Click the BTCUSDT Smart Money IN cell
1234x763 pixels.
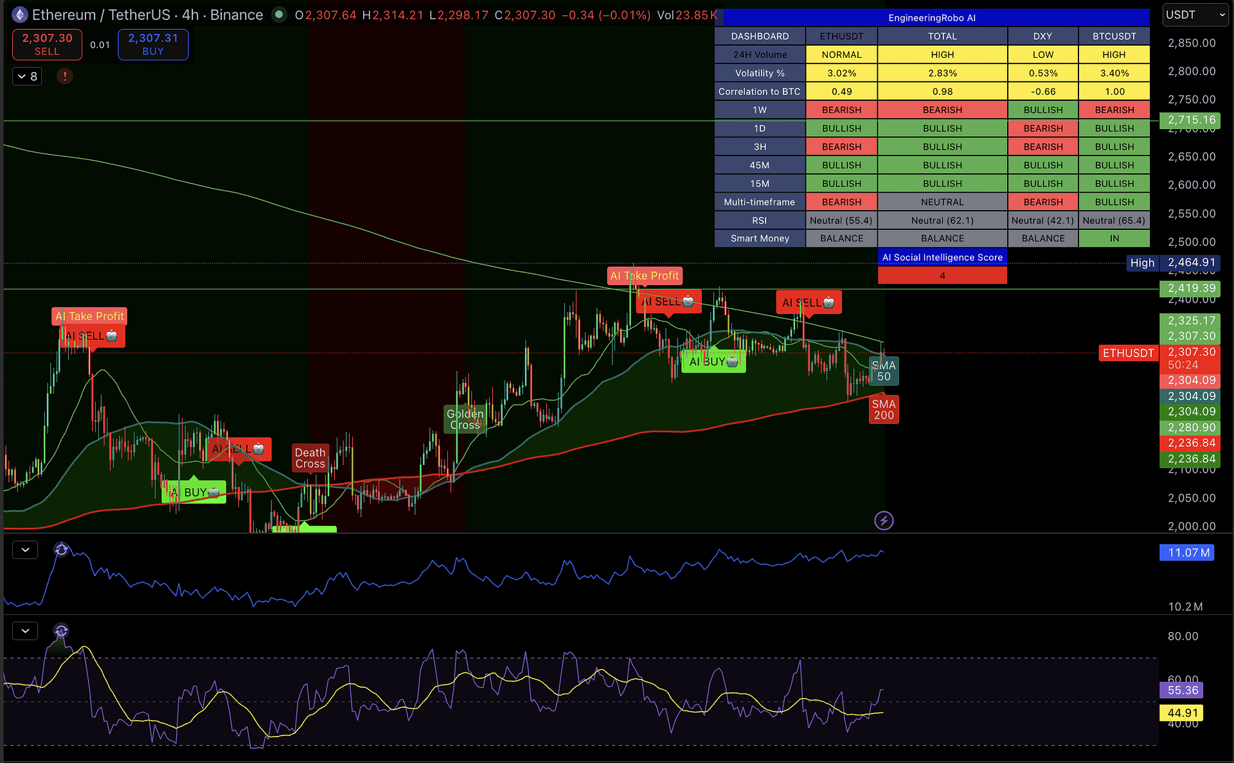[1114, 238]
